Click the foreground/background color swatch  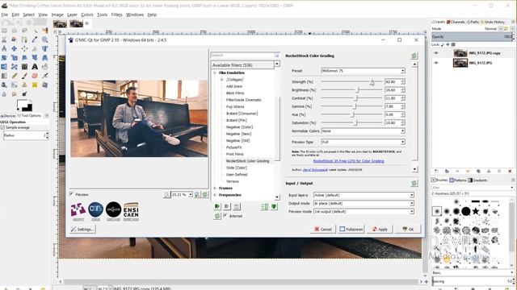point(24,106)
